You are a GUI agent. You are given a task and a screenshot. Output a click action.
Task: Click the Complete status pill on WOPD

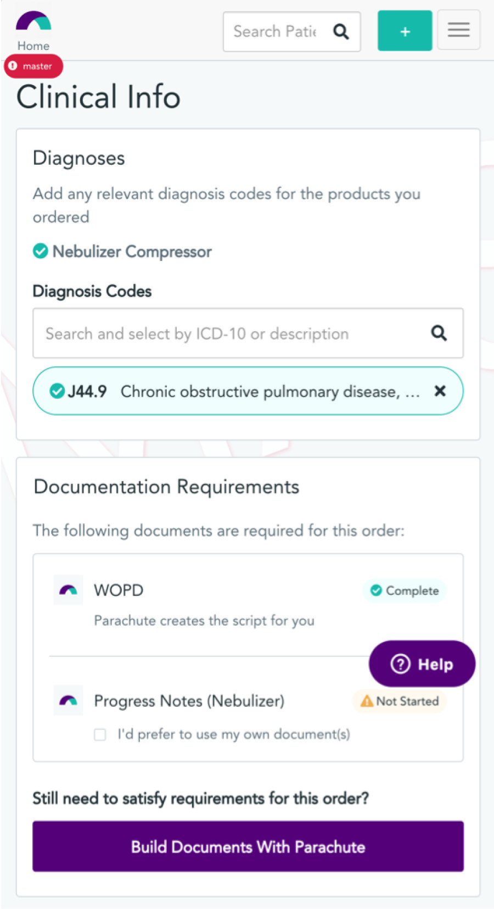click(405, 590)
